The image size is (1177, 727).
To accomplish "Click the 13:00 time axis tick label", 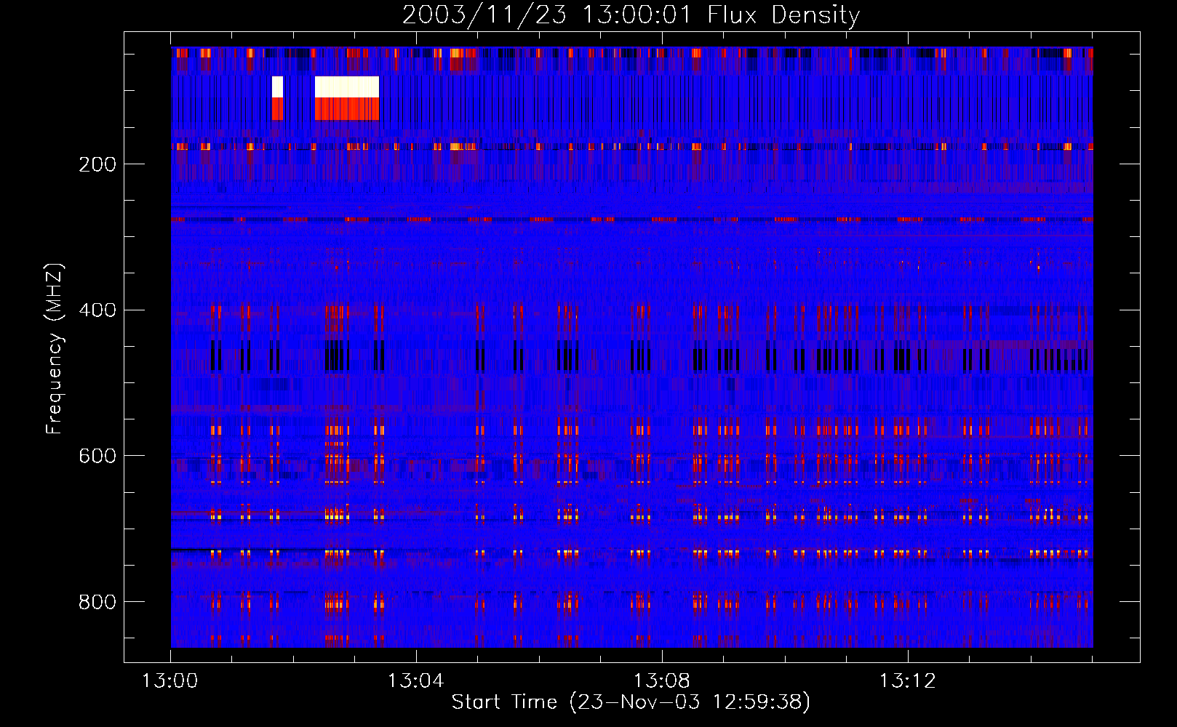I will pos(170,681).
